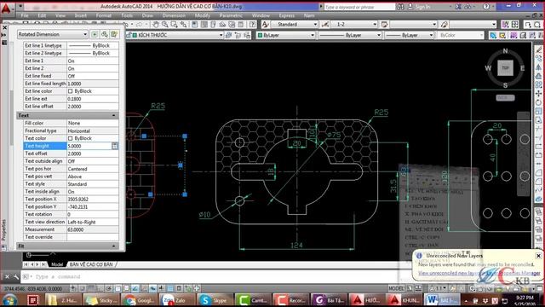Open the ByLayer color control dropdown
545x307 pixels.
point(286,35)
